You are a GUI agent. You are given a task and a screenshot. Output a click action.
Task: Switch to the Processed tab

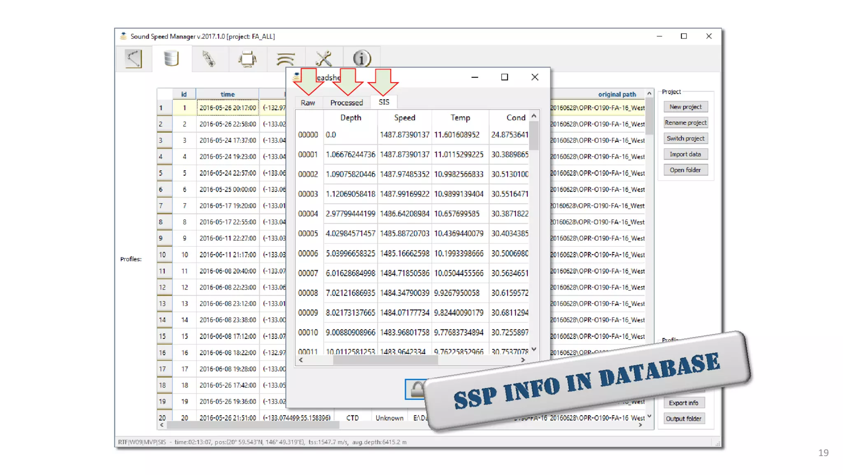346,103
